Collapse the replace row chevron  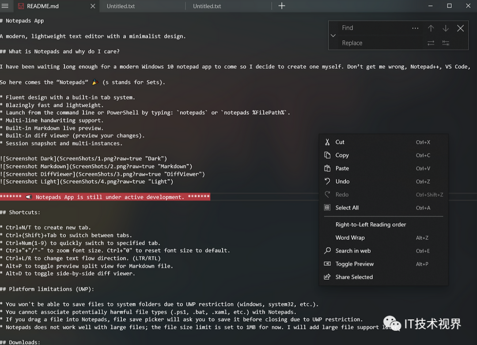pyautogui.click(x=333, y=36)
